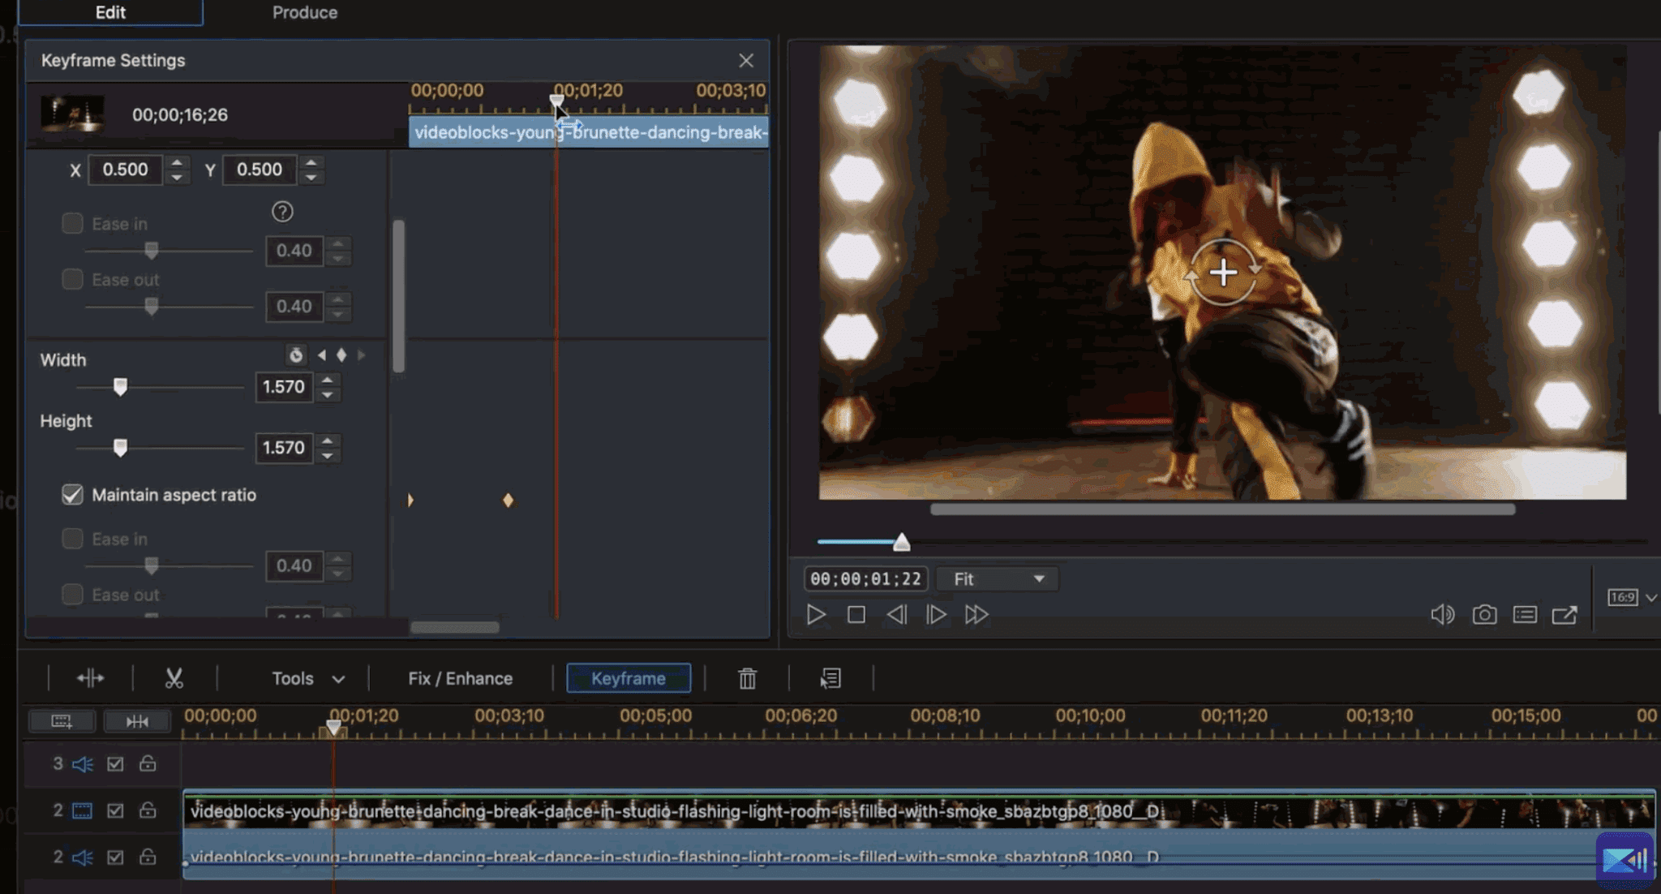Screen dimensions: 1661x894
Task: Take a snapshot with camera icon
Action: [1484, 615]
